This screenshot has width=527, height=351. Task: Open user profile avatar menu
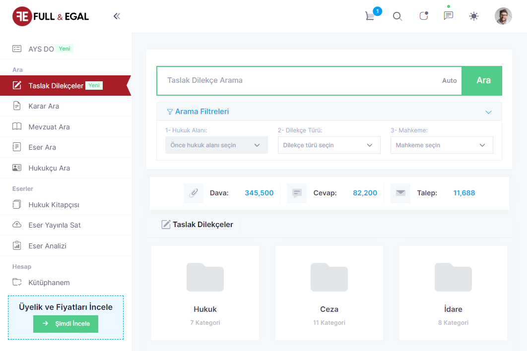503,16
